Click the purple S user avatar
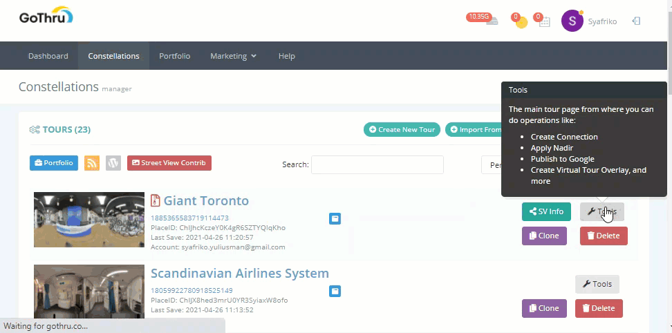Viewport: 672px width, 333px height. (x=572, y=21)
